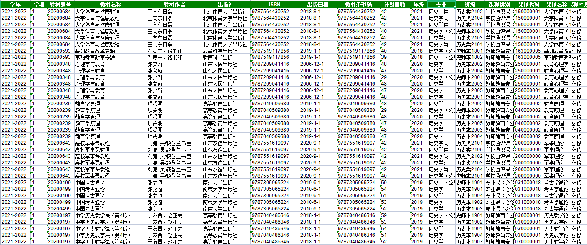587x245 pixels.
Task: Click the class cell 史师本1801
Action: click(x=470, y=51)
